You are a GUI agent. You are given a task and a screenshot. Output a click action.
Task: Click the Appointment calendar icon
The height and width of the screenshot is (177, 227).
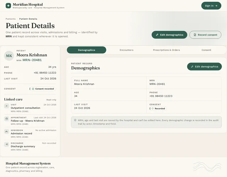[x=6, y=119]
